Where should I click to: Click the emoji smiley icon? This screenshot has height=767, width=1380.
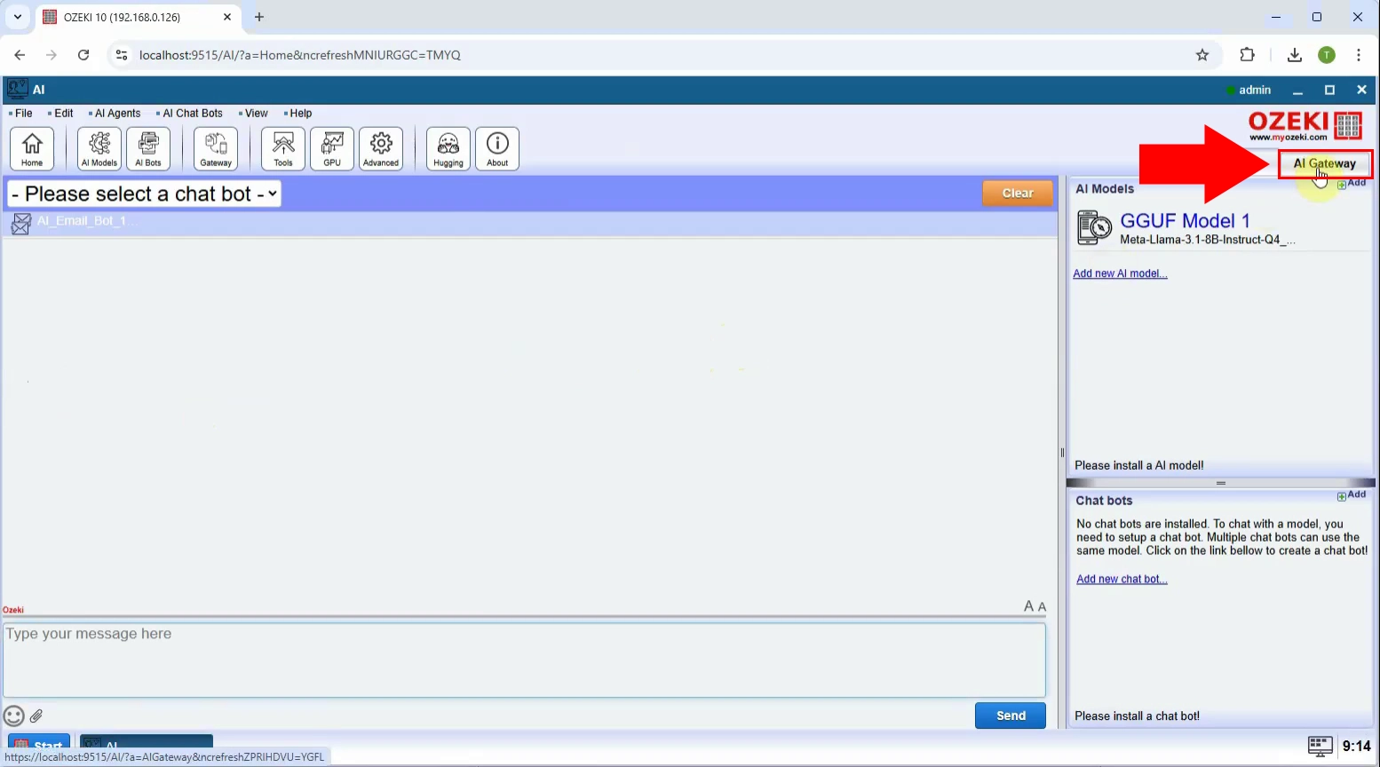(14, 716)
